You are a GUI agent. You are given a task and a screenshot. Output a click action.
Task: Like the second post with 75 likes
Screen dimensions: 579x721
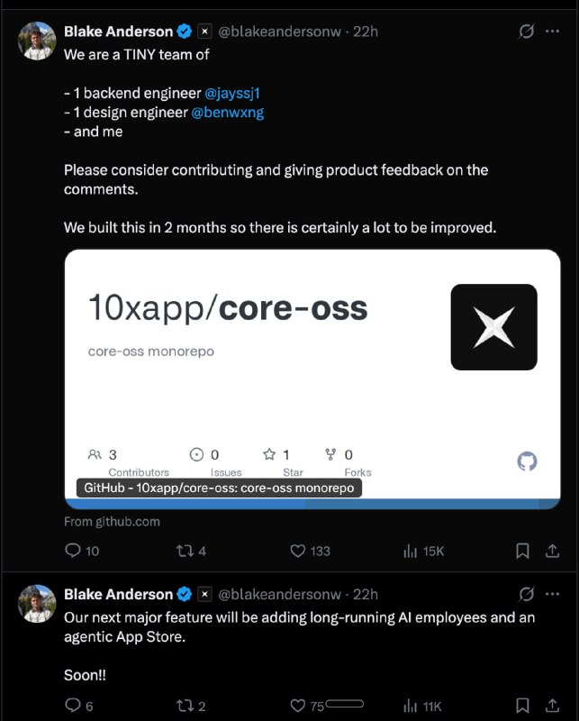[299, 706]
